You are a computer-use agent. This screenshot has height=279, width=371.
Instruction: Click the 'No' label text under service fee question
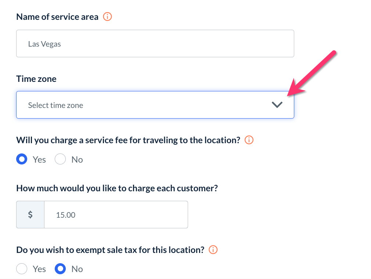(77, 160)
